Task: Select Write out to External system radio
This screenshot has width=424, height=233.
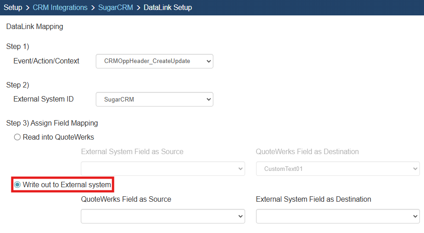Action: 17,184
